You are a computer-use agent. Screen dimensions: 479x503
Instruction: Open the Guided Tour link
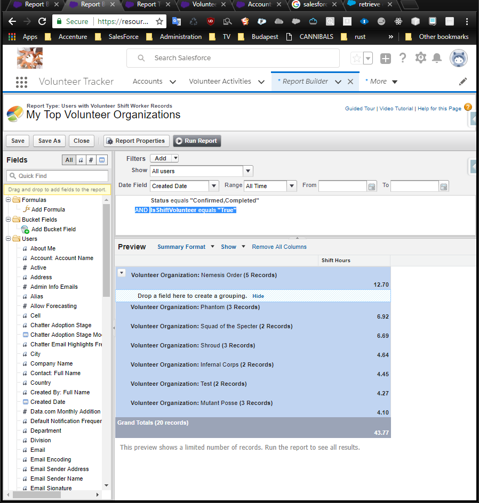point(360,109)
